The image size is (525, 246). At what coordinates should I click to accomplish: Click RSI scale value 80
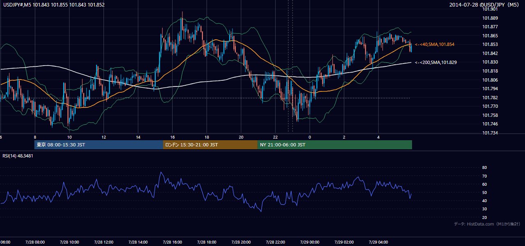coord(484,168)
